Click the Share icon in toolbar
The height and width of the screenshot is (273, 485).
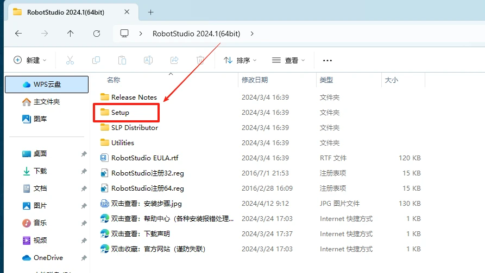point(174,60)
